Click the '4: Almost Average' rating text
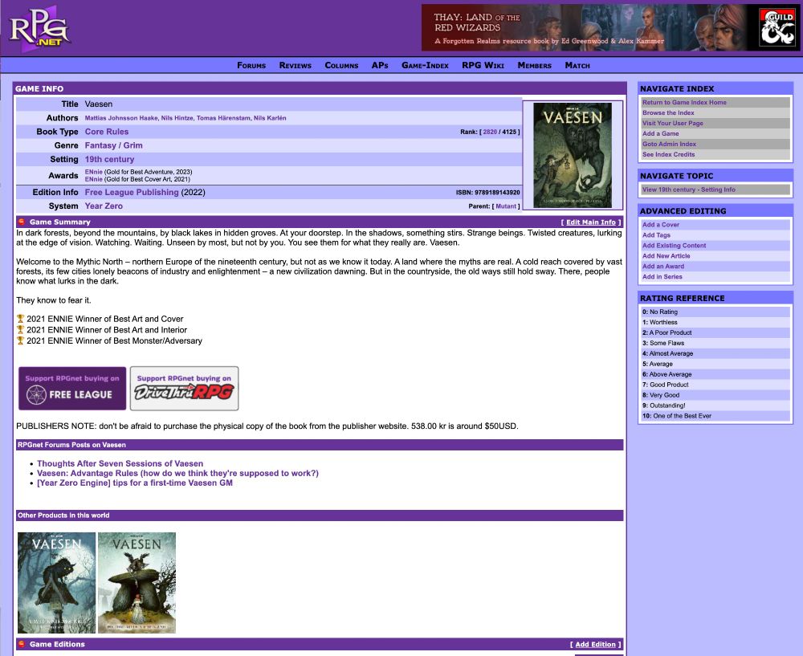 [668, 354]
